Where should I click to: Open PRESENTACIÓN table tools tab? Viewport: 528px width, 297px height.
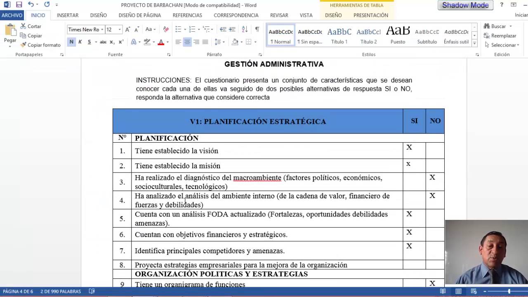coord(371,15)
